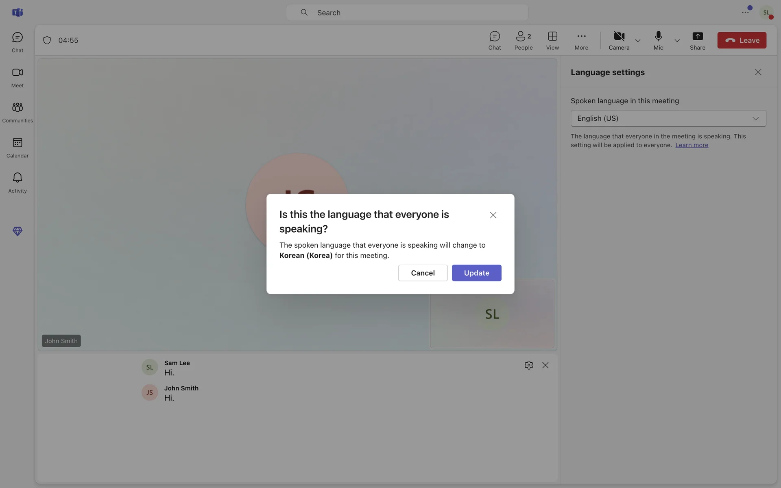The image size is (781, 488).
Task: Show the People participants list
Action: pos(523,40)
